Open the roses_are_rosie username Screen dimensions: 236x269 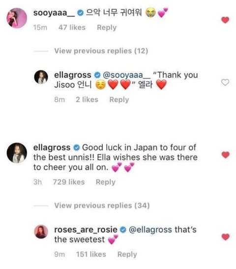tap(86, 230)
